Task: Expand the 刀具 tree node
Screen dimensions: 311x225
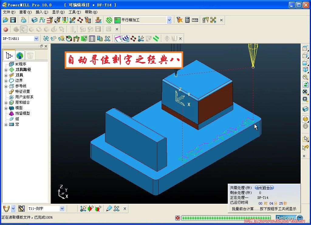Action: click(6, 75)
